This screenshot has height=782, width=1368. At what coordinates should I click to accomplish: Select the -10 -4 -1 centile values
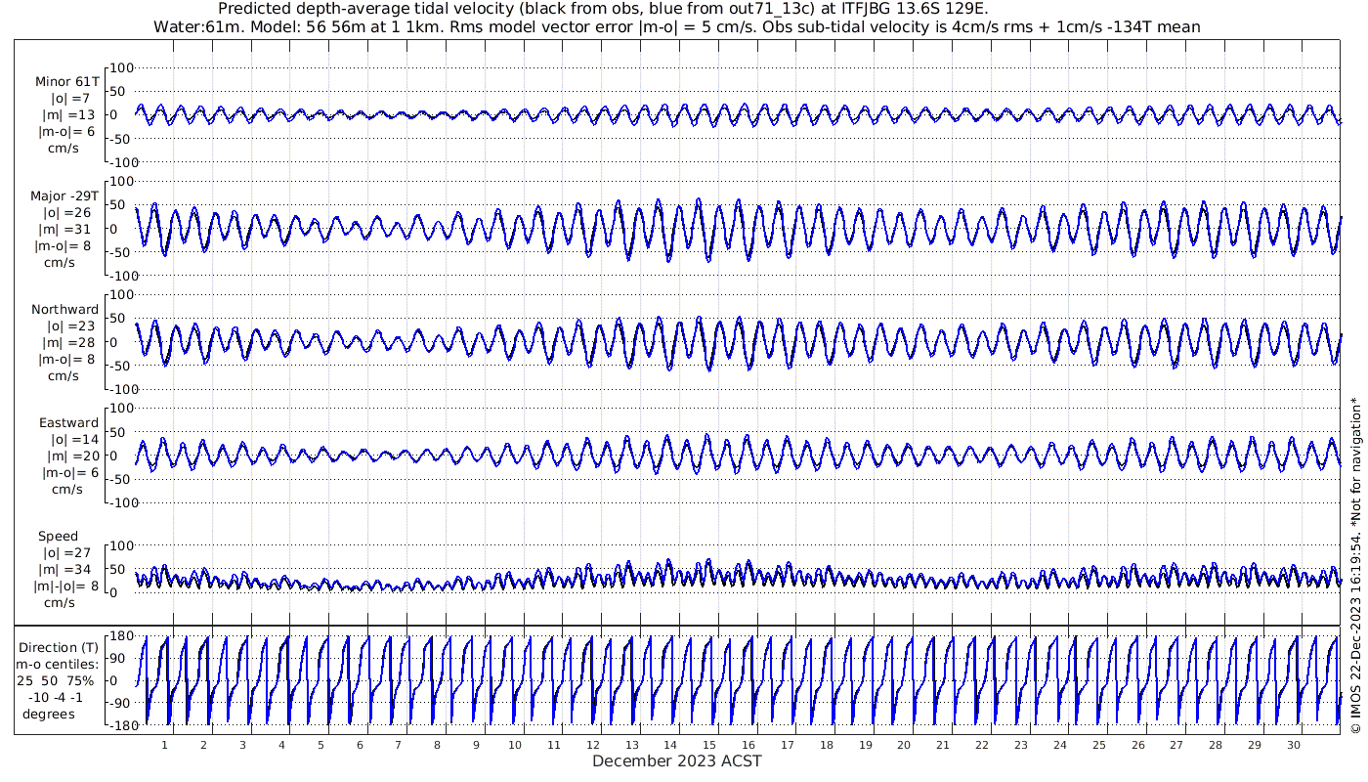(x=56, y=696)
